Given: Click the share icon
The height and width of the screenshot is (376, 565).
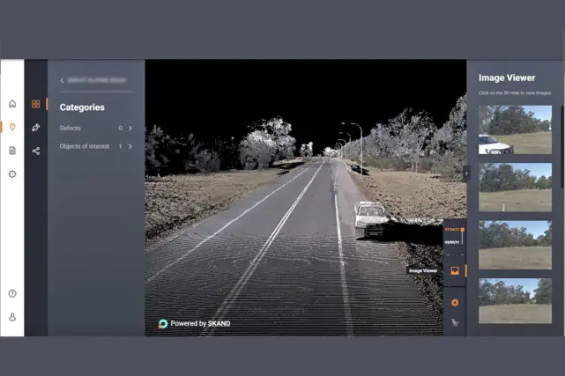Looking at the screenshot, I should point(36,151).
